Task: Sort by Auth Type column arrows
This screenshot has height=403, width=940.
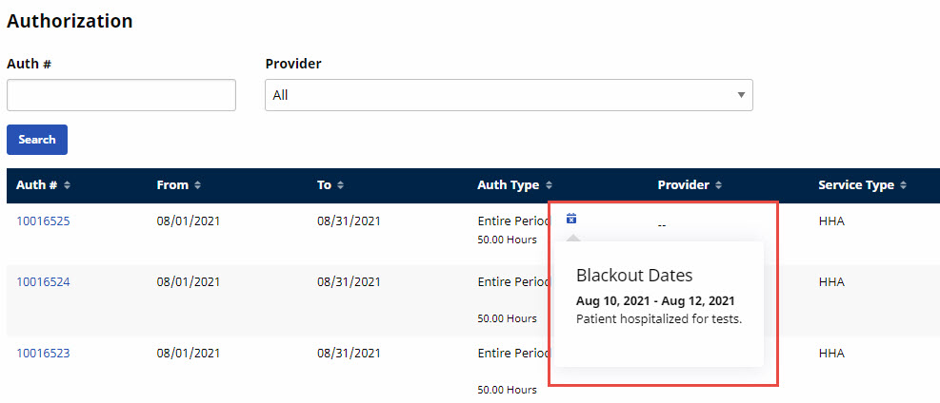Action: (550, 185)
